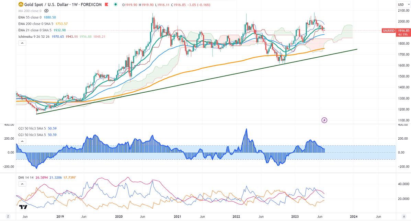Click the lightning bolt icon on the chart
Viewport: 411px width, 221px height.
324,120
